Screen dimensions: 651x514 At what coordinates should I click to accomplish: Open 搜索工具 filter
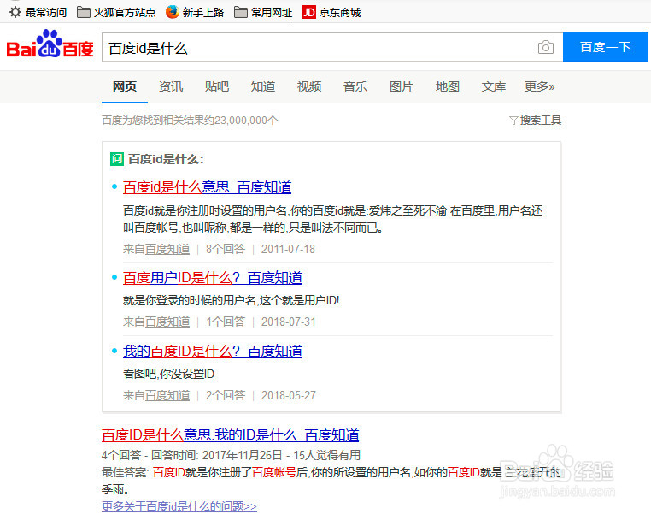(x=535, y=121)
